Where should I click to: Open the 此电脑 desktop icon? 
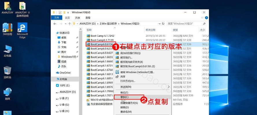coord(8,51)
